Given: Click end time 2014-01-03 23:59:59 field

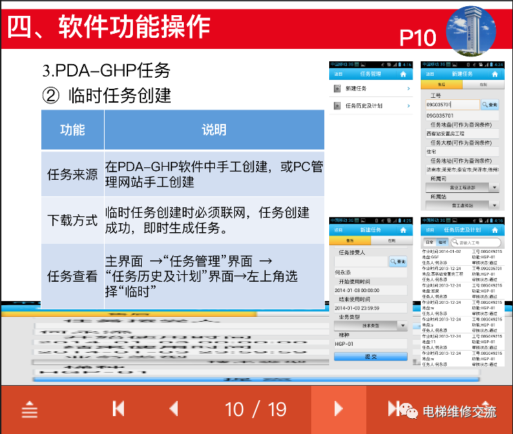Looking at the screenshot, I should coord(370,308).
